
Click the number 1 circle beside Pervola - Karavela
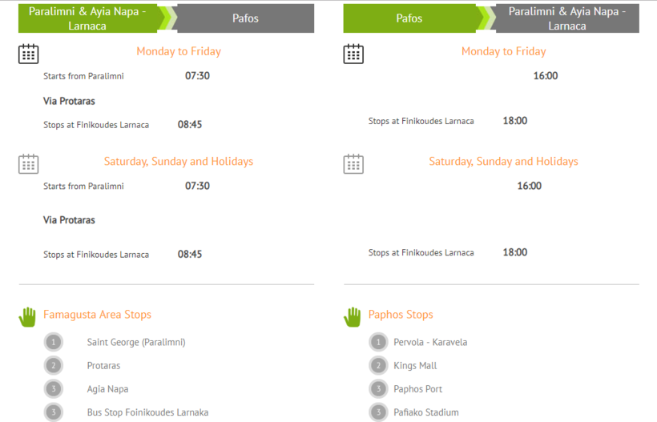tap(378, 343)
